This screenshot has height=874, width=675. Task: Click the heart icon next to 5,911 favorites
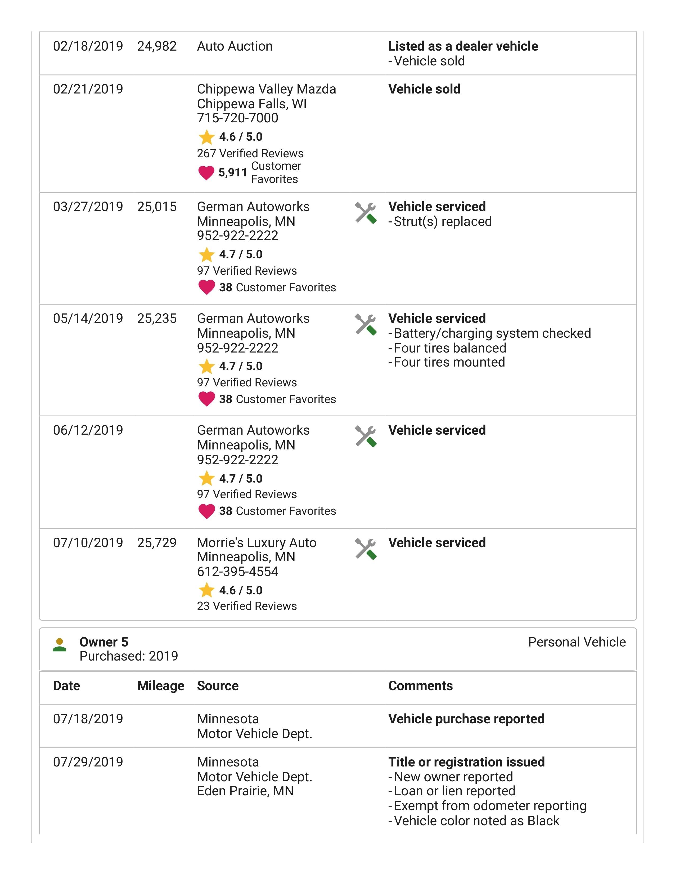206,173
